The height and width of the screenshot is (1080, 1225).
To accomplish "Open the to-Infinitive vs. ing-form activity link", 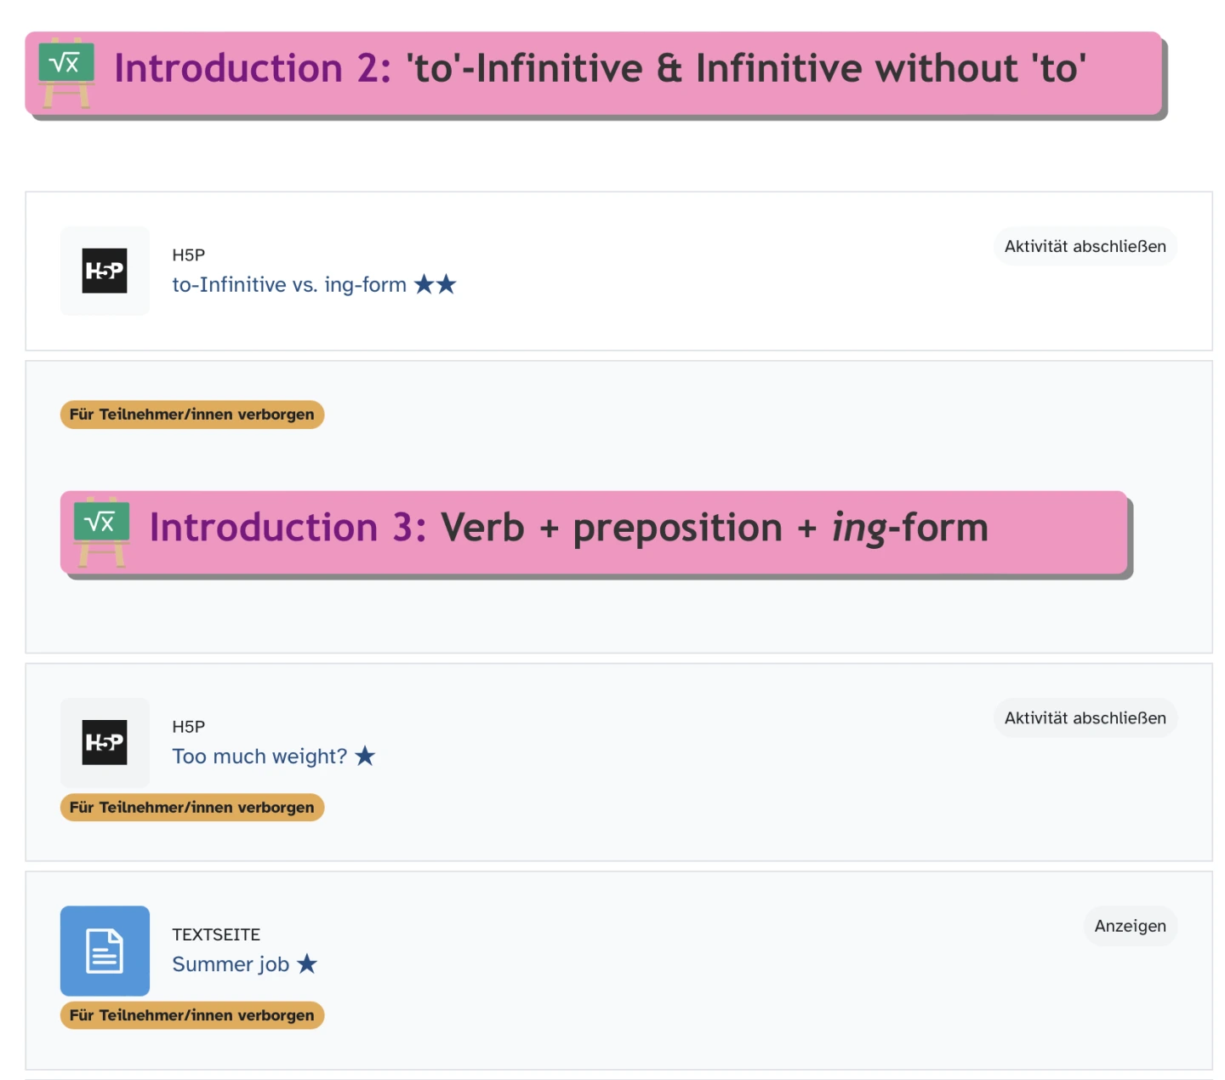I will 289,285.
